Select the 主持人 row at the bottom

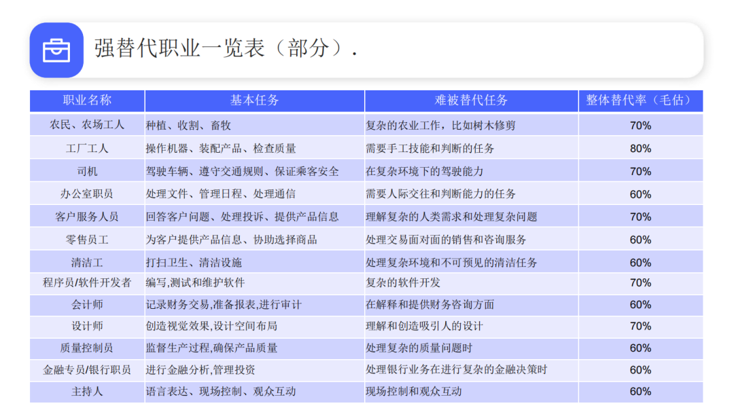point(86,392)
